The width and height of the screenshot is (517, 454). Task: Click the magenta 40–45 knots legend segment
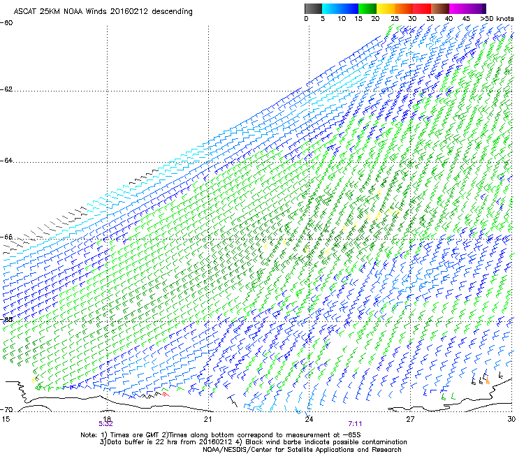coord(458,8)
